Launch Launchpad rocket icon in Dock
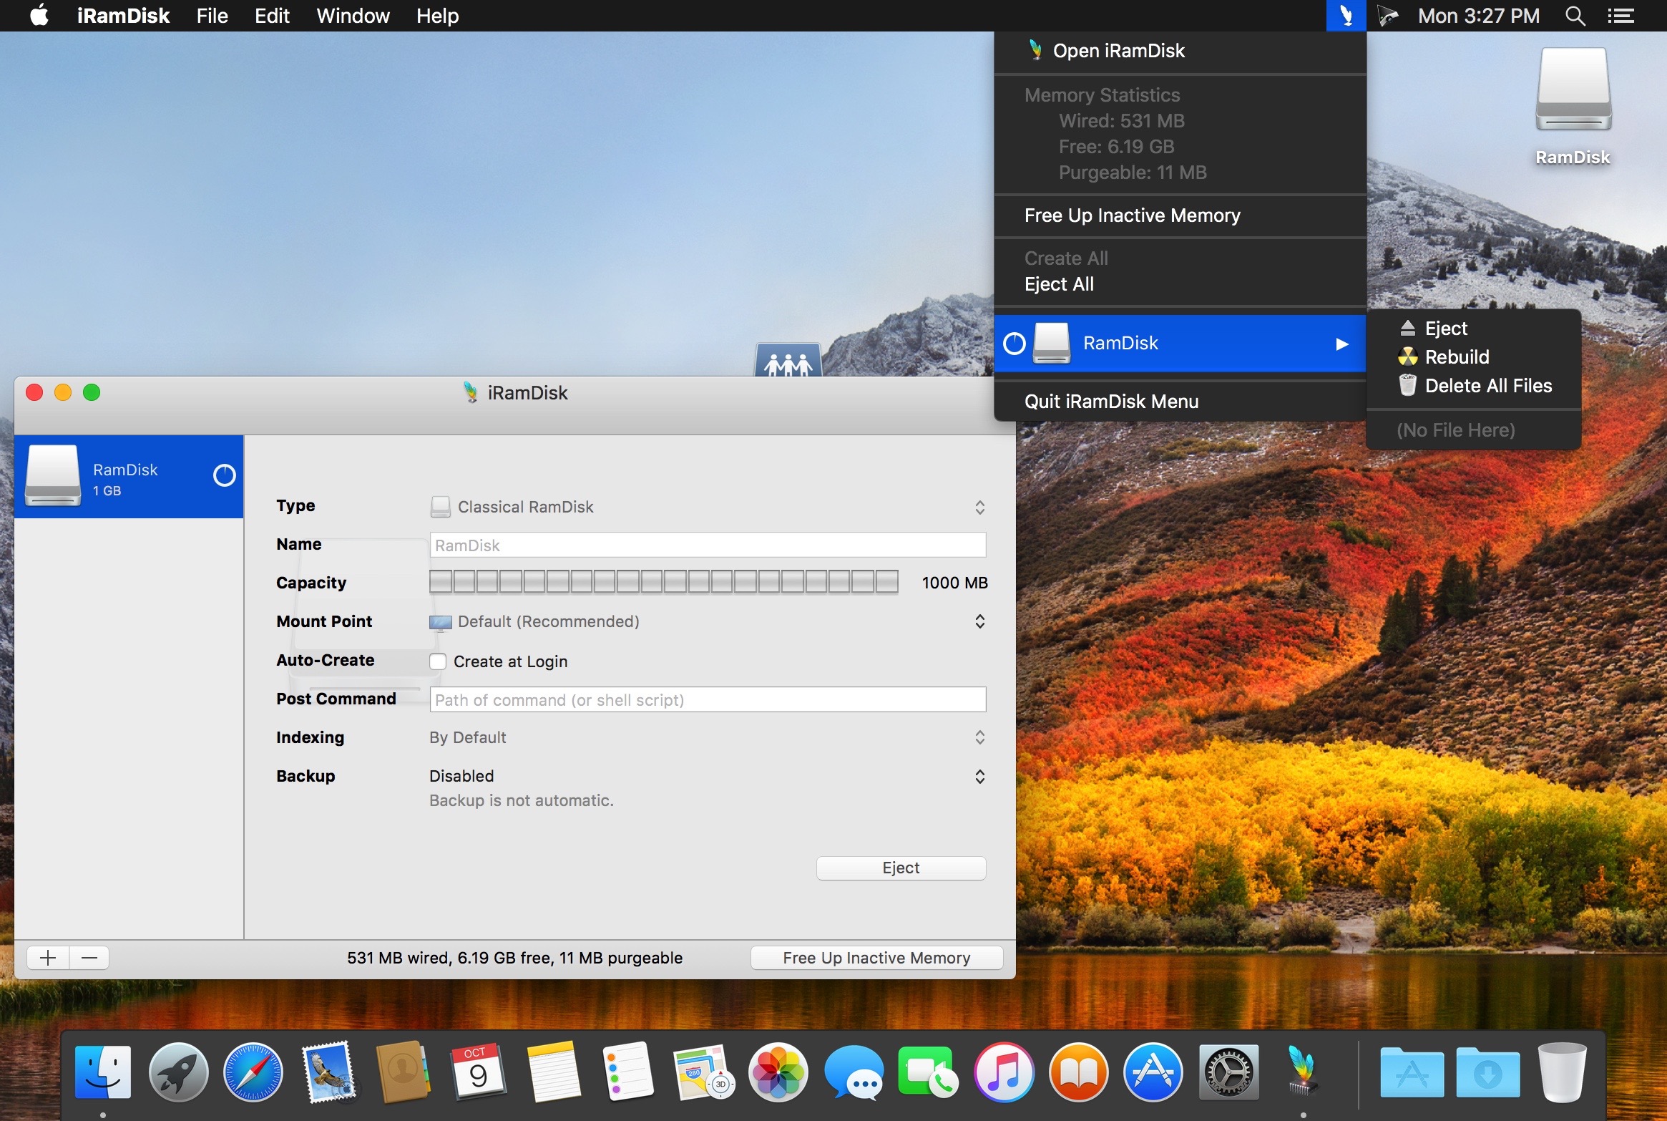Viewport: 1667px width, 1121px height. pos(178,1072)
